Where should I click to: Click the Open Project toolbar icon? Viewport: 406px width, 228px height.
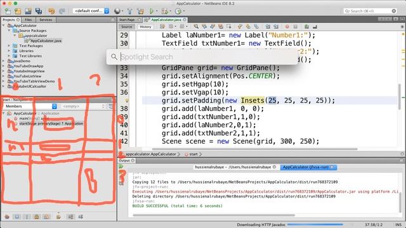28,11
